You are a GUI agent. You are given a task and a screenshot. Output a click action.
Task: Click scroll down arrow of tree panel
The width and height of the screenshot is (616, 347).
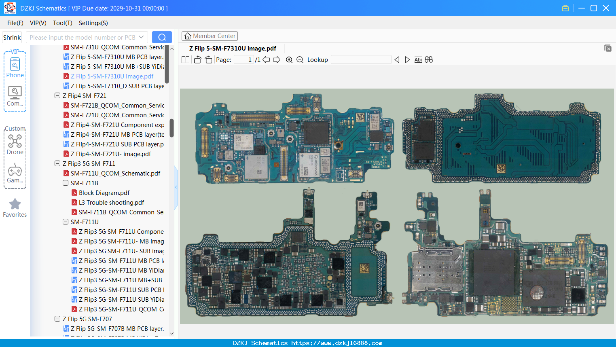click(x=171, y=334)
